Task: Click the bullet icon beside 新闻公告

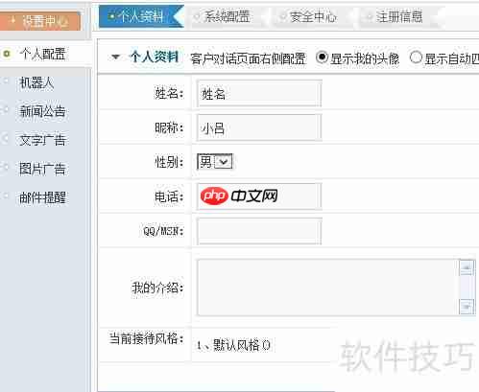Action: pyautogui.click(x=6, y=109)
